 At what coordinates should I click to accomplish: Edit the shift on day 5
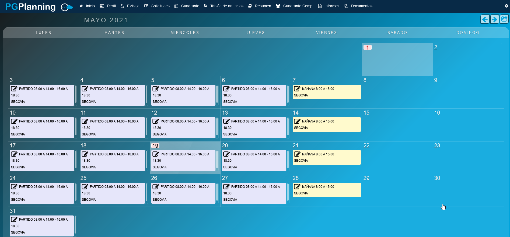point(156,89)
